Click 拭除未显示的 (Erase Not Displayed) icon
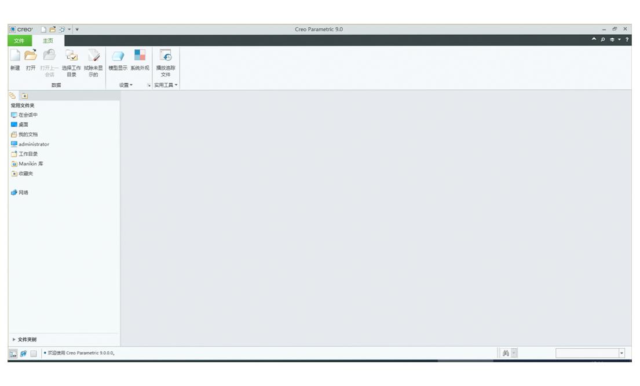This screenshot has height=386, width=640. tap(93, 56)
